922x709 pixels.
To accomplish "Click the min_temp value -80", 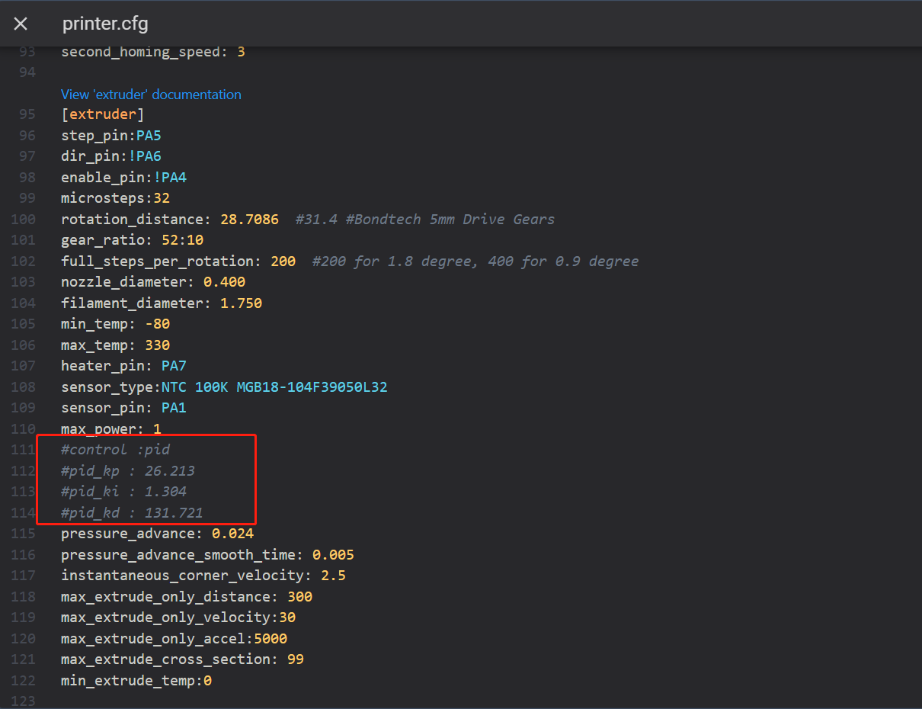I will coord(157,324).
